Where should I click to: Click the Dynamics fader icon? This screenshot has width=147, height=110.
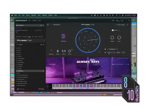tap(51, 51)
